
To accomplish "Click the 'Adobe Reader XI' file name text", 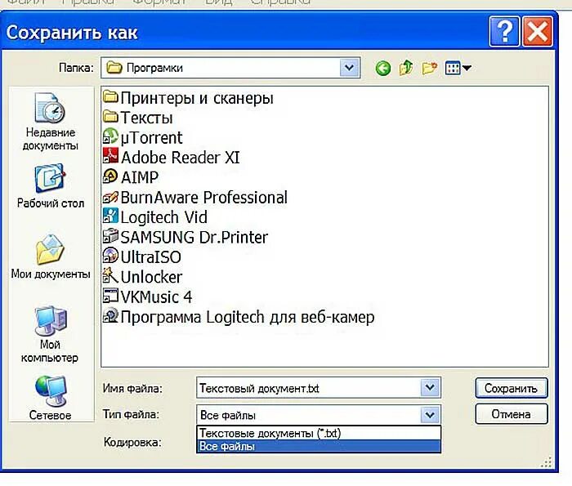I will pos(181,158).
